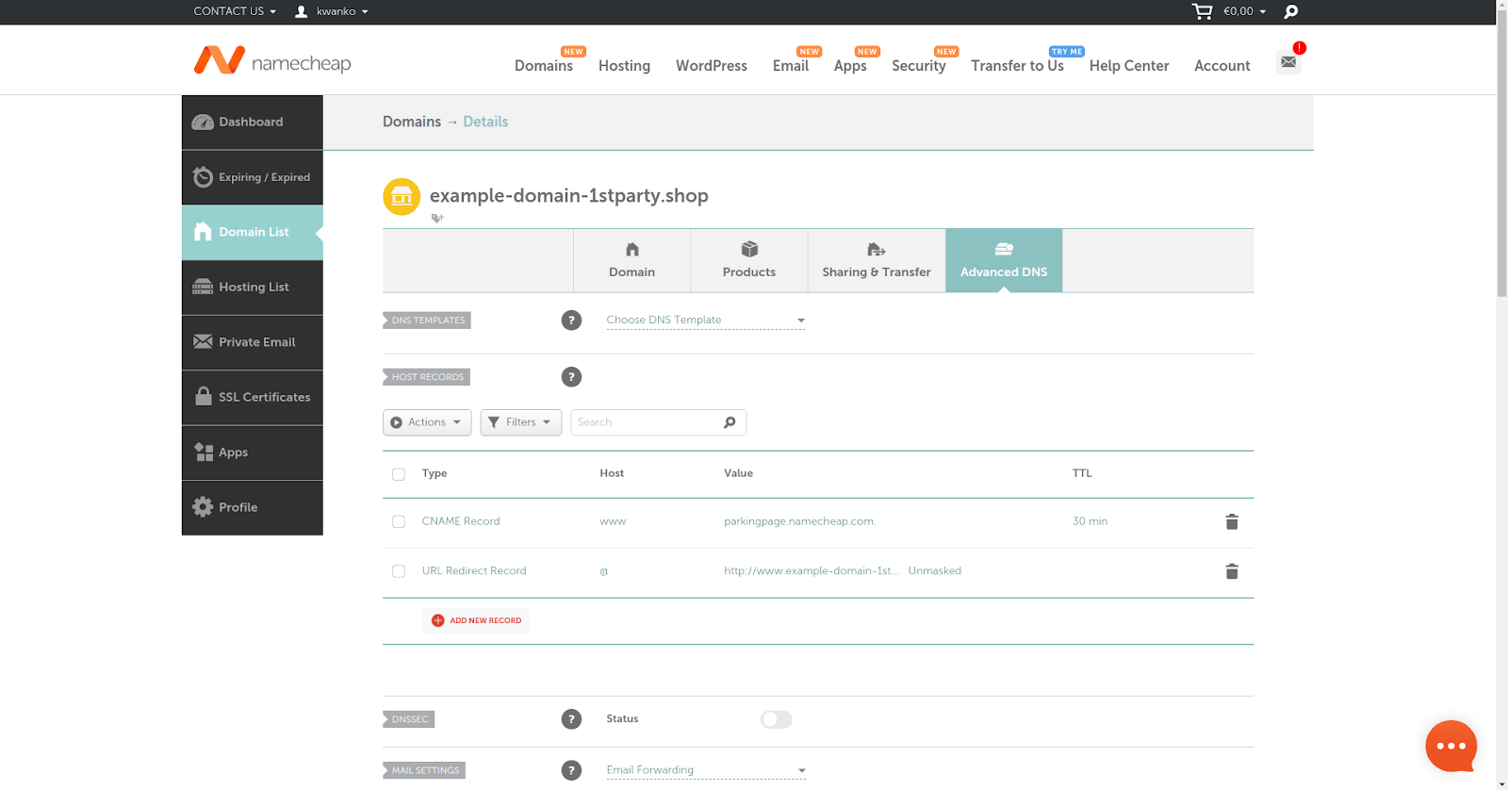The image size is (1508, 790).
Task: Click the Private Email envelope icon
Action: [203, 341]
